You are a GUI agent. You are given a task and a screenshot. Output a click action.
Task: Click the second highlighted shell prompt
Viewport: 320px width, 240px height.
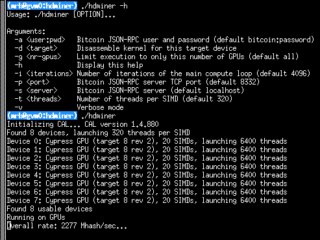[x=42, y=116]
